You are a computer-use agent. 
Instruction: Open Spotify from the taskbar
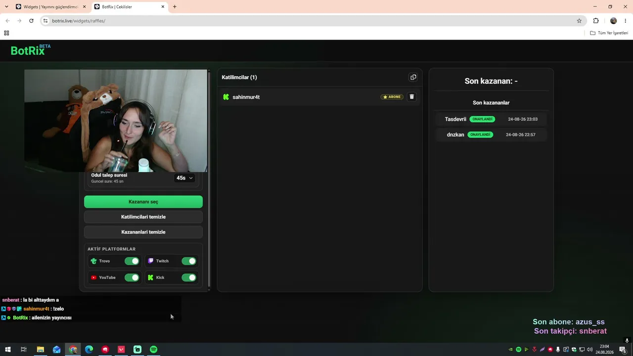154,350
